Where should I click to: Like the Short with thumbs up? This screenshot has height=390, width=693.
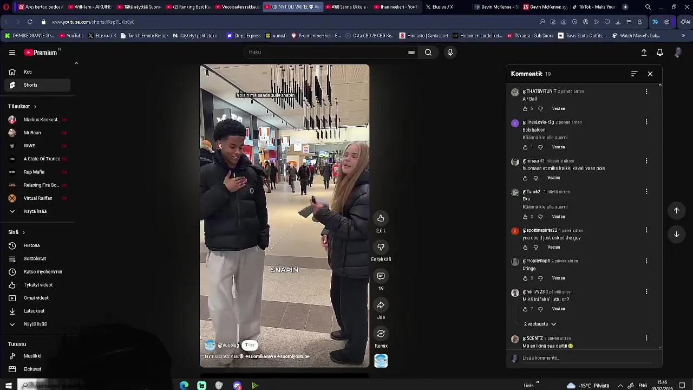tap(381, 218)
